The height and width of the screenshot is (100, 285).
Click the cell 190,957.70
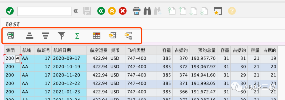[203, 59]
